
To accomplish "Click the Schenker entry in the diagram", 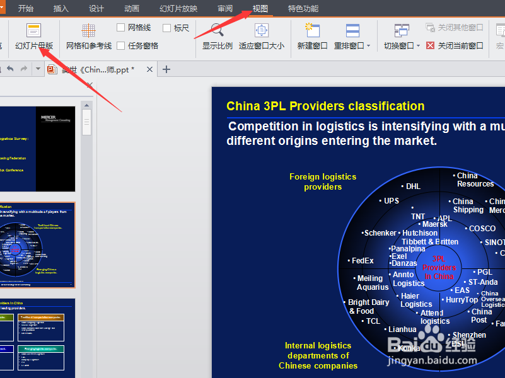I will [379, 233].
